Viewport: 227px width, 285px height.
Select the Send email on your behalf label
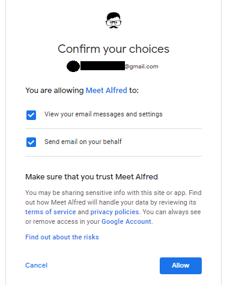[x=83, y=142]
